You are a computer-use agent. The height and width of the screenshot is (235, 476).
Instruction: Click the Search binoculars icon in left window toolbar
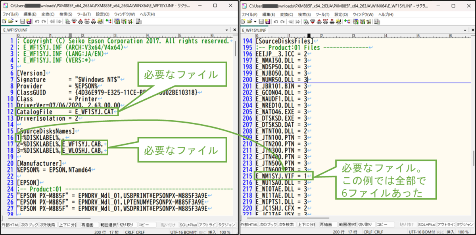[68, 21]
